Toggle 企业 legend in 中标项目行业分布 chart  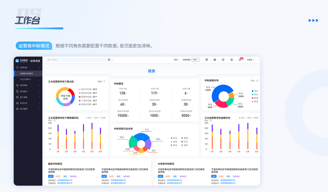(185, 142)
